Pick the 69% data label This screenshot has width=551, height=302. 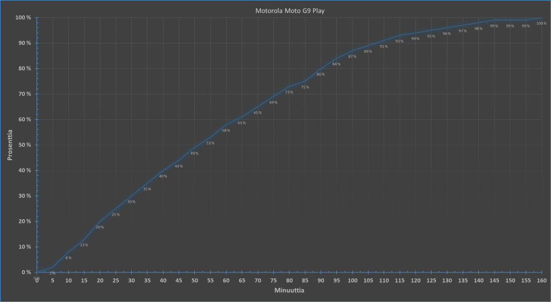(x=273, y=103)
